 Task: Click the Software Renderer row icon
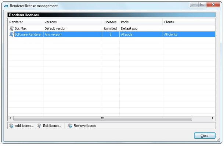(x=11, y=34)
